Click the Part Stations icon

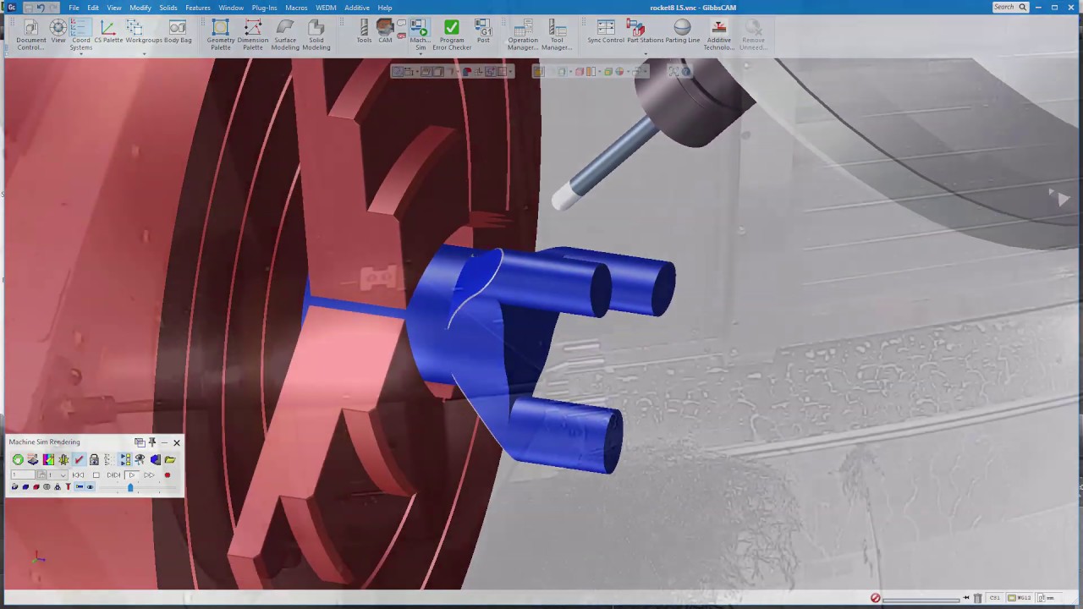coord(646,32)
